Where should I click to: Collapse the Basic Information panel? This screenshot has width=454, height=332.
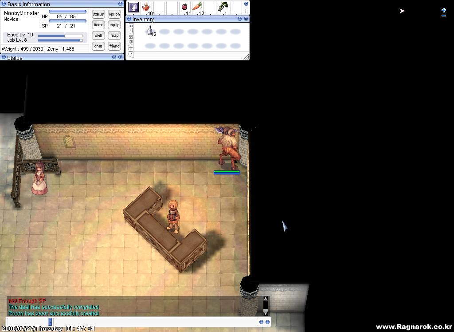coord(120,4)
